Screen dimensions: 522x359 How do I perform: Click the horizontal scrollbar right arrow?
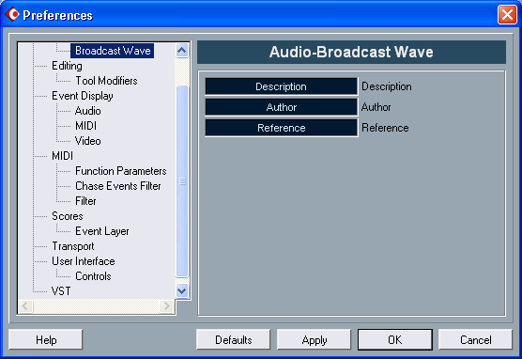(167, 305)
